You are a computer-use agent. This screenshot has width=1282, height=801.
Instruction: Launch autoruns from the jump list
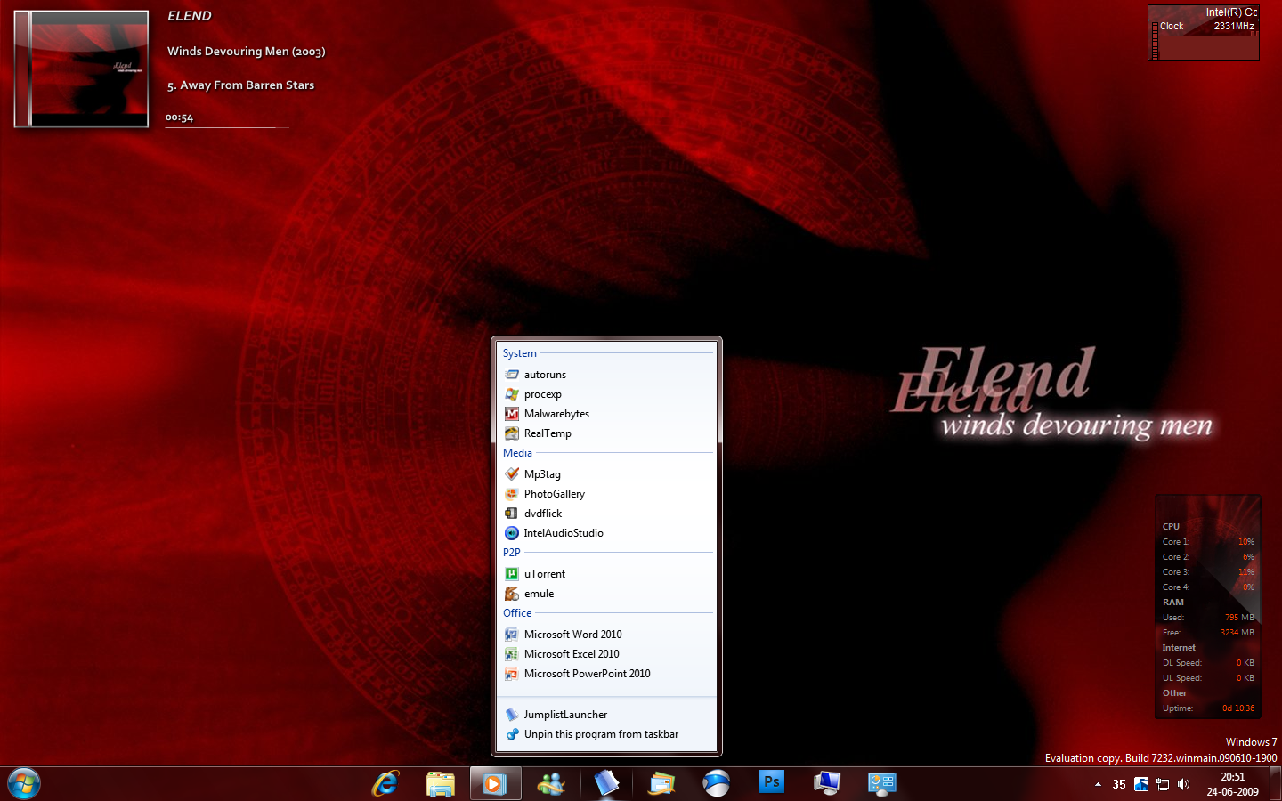545,375
